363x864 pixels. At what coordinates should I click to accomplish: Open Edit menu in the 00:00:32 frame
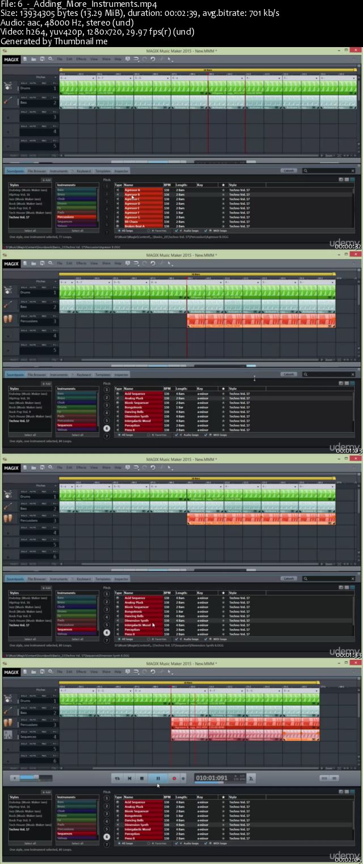[x=69, y=59]
